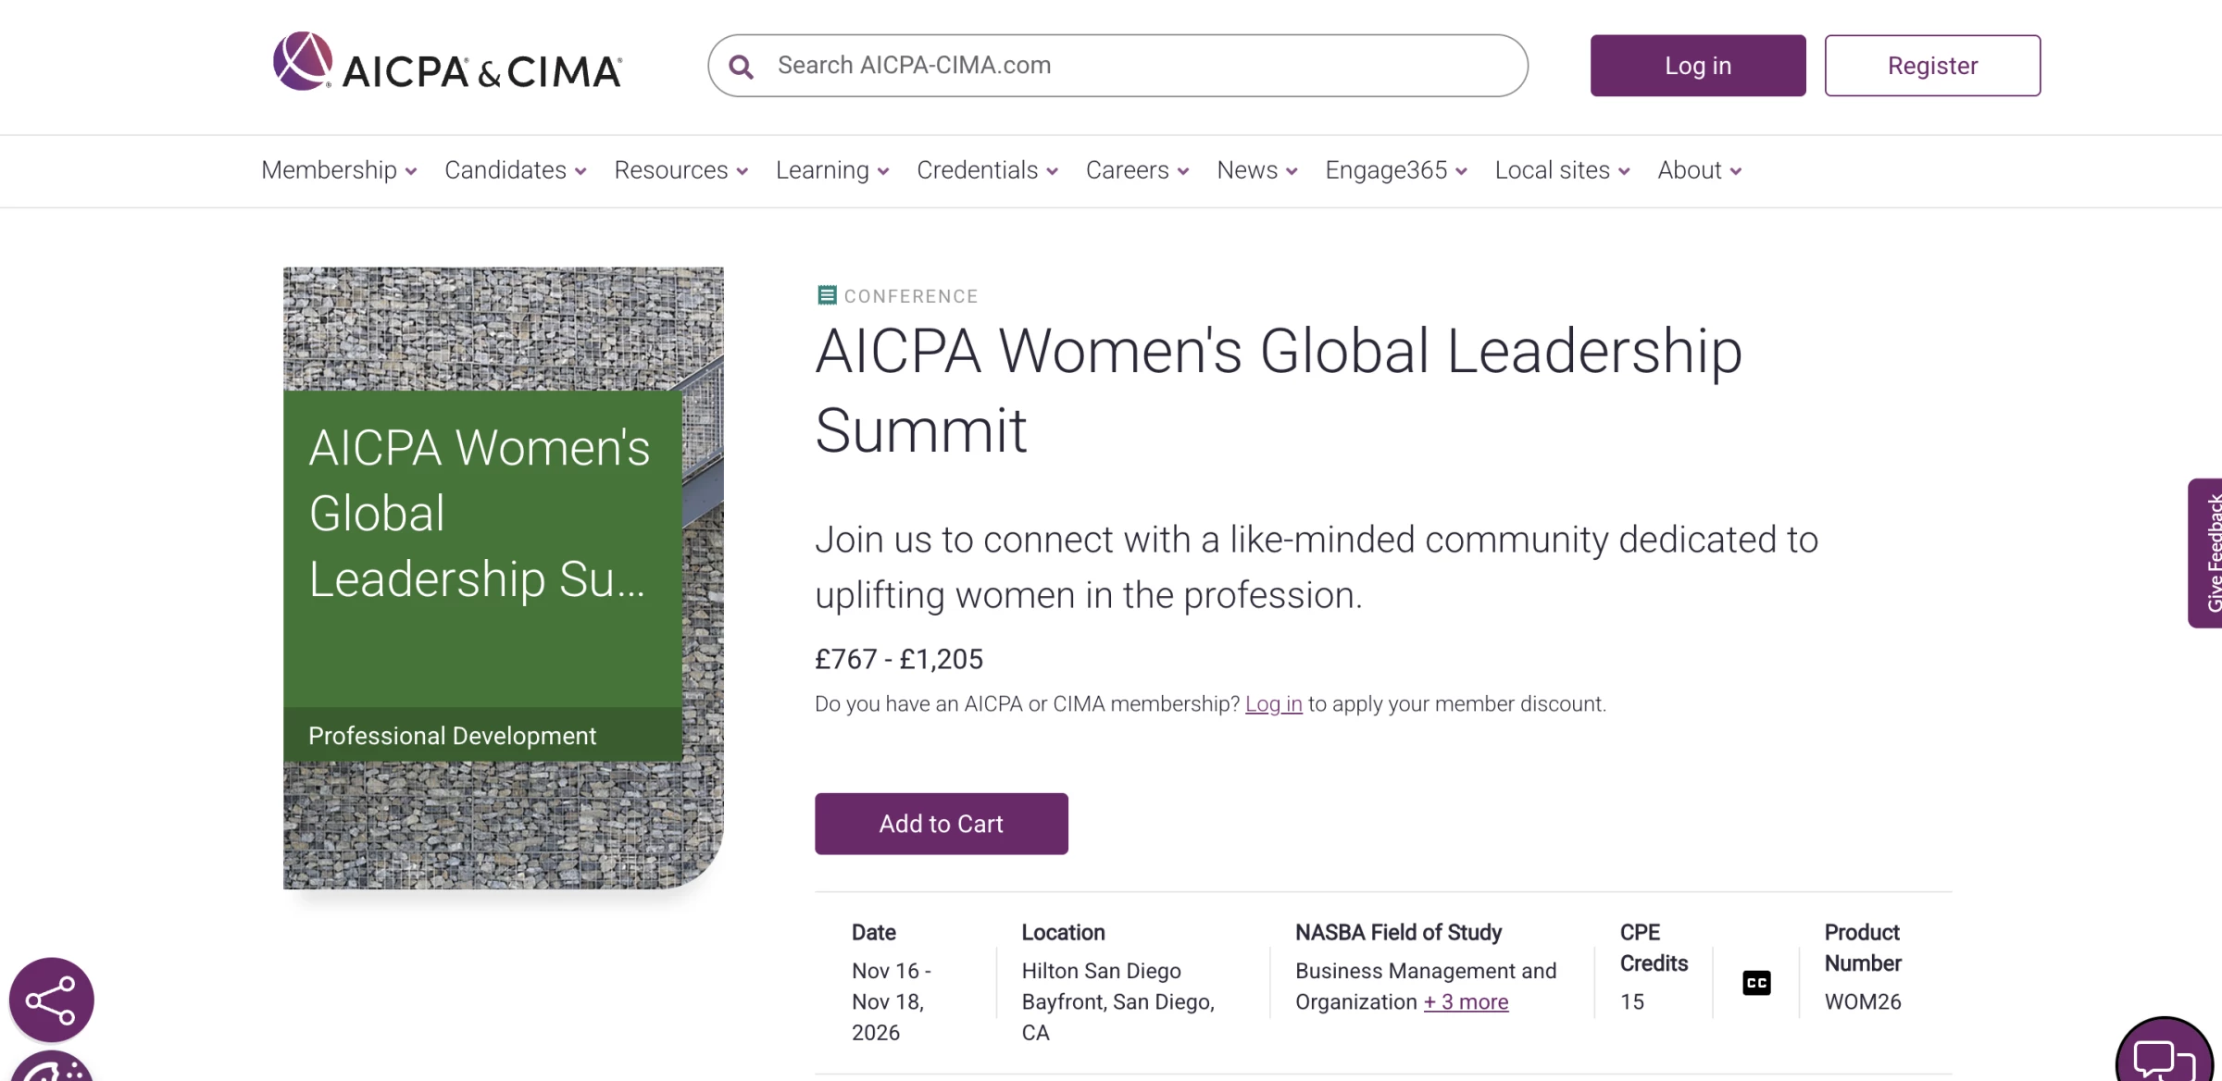Expand the Careers menu
The width and height of the screenshot is (2222, 1081).
click(x=1138, y=170)
